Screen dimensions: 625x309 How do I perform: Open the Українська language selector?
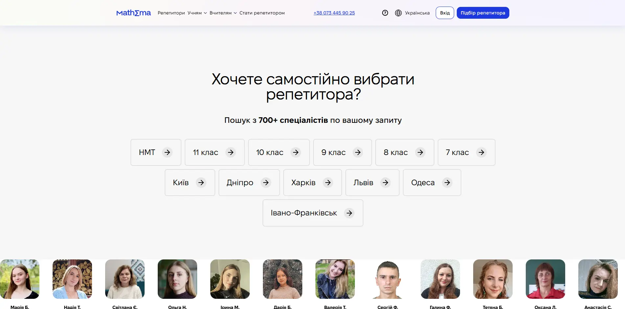click(417, 12)
